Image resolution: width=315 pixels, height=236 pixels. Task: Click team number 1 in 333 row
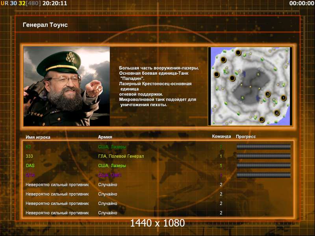(x=221, y=156)
